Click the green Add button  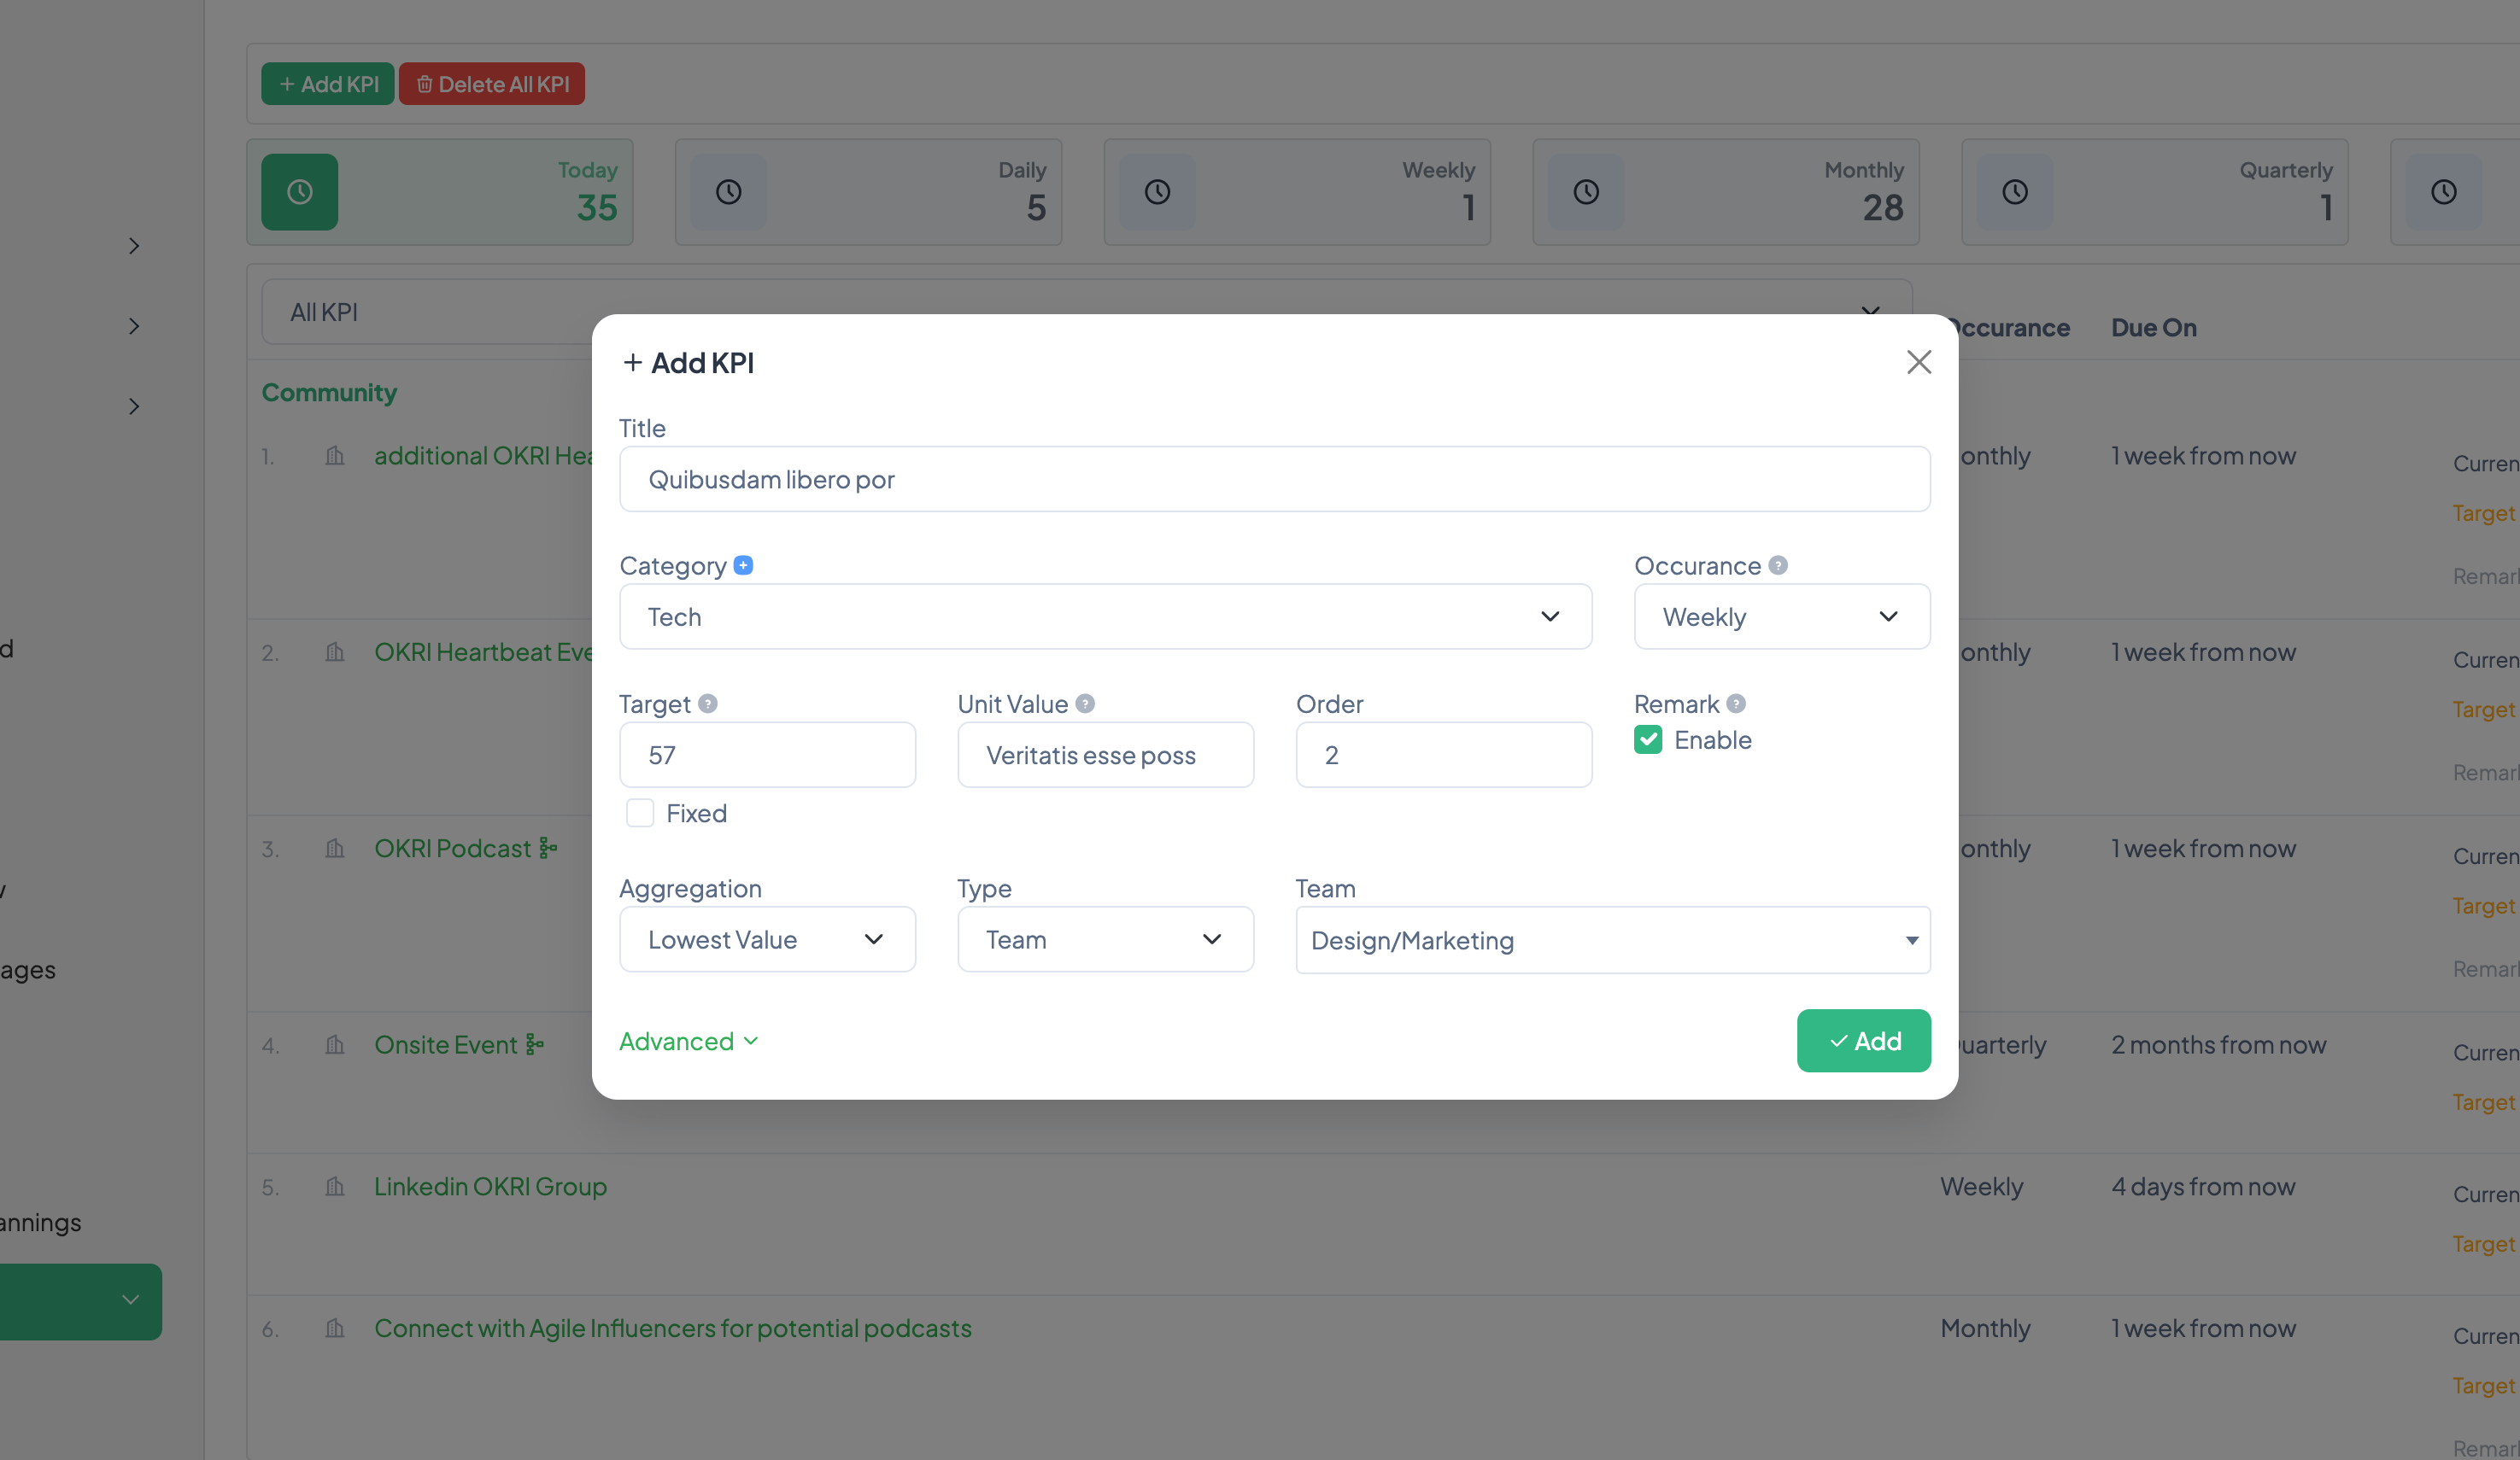pos(1863,1040)
